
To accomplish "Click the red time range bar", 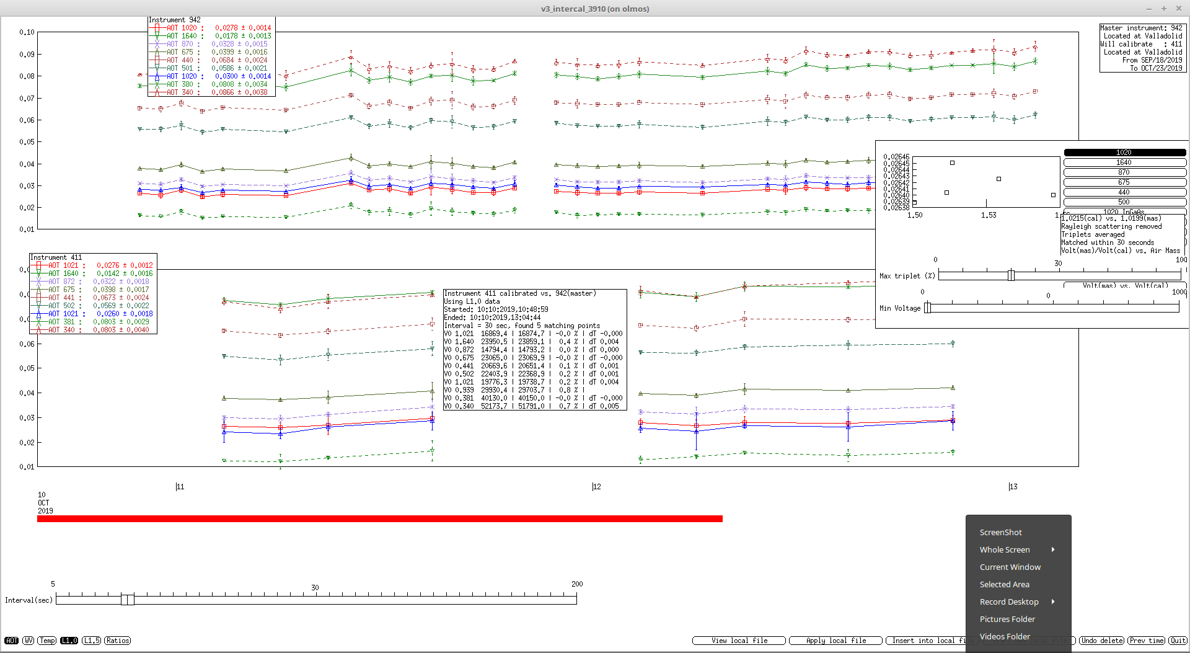I will click(379, 518).
